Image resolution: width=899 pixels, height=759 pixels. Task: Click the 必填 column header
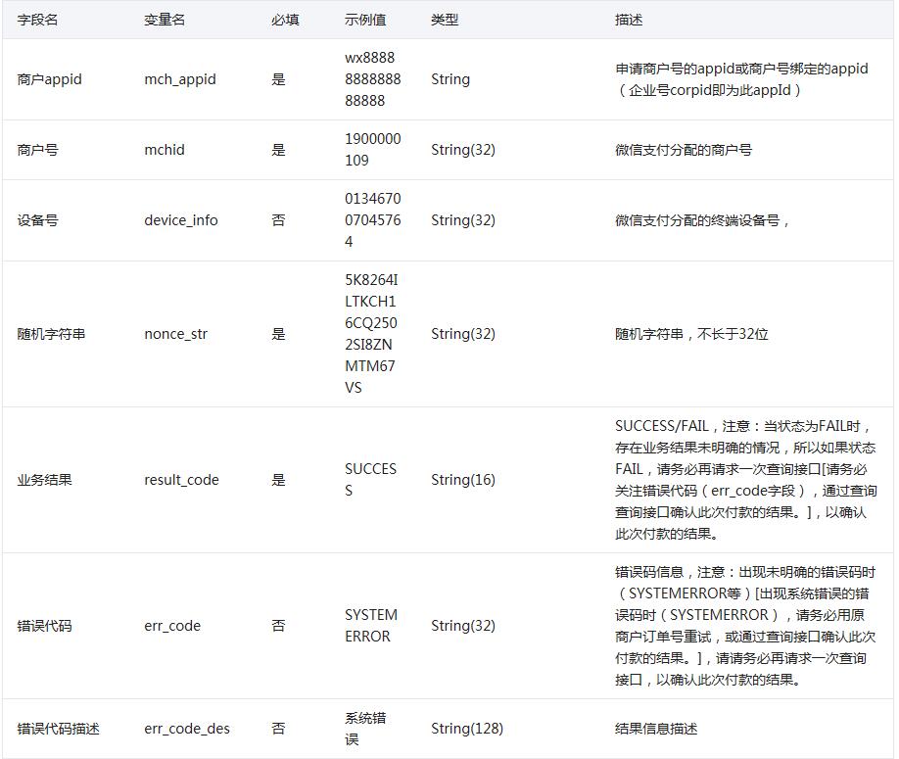pos(285,20)
